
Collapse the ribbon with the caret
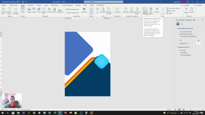coord(203,16)
